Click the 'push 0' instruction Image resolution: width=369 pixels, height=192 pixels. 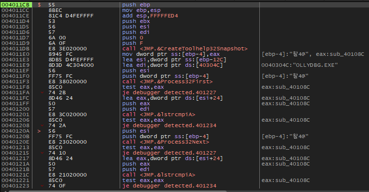coord(133,37)
